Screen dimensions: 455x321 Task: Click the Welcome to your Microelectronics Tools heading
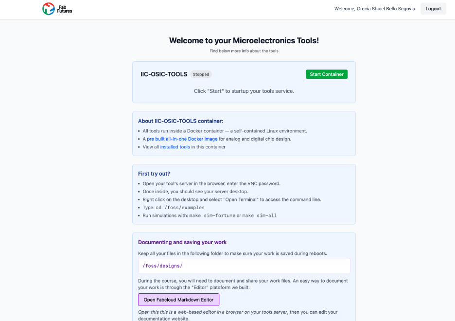244,40
